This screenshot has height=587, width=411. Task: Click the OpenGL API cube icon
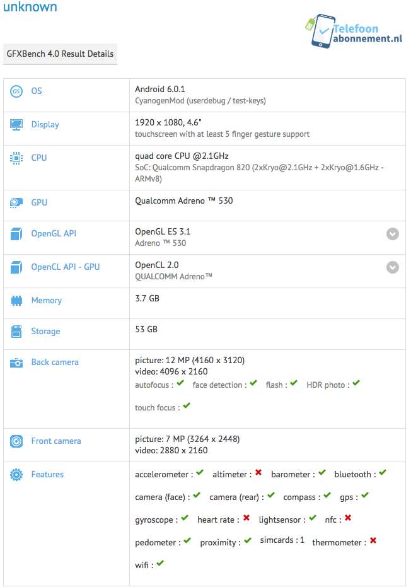pos(16,233)
